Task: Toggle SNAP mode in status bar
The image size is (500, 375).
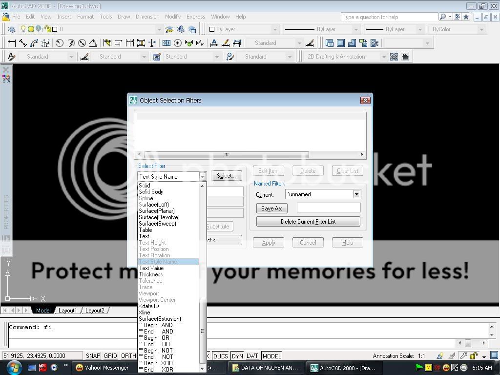Action: [x=93, y=356]
